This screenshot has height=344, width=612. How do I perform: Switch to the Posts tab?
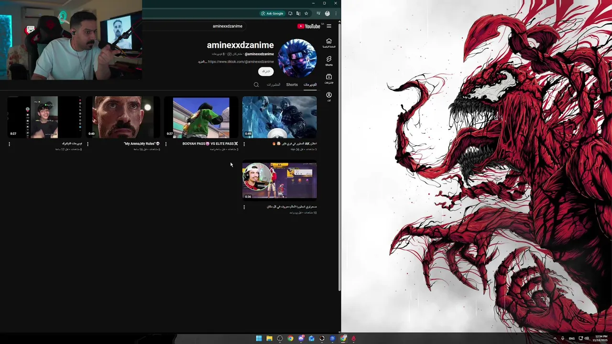pyautogui.click(x=273, y=85)
